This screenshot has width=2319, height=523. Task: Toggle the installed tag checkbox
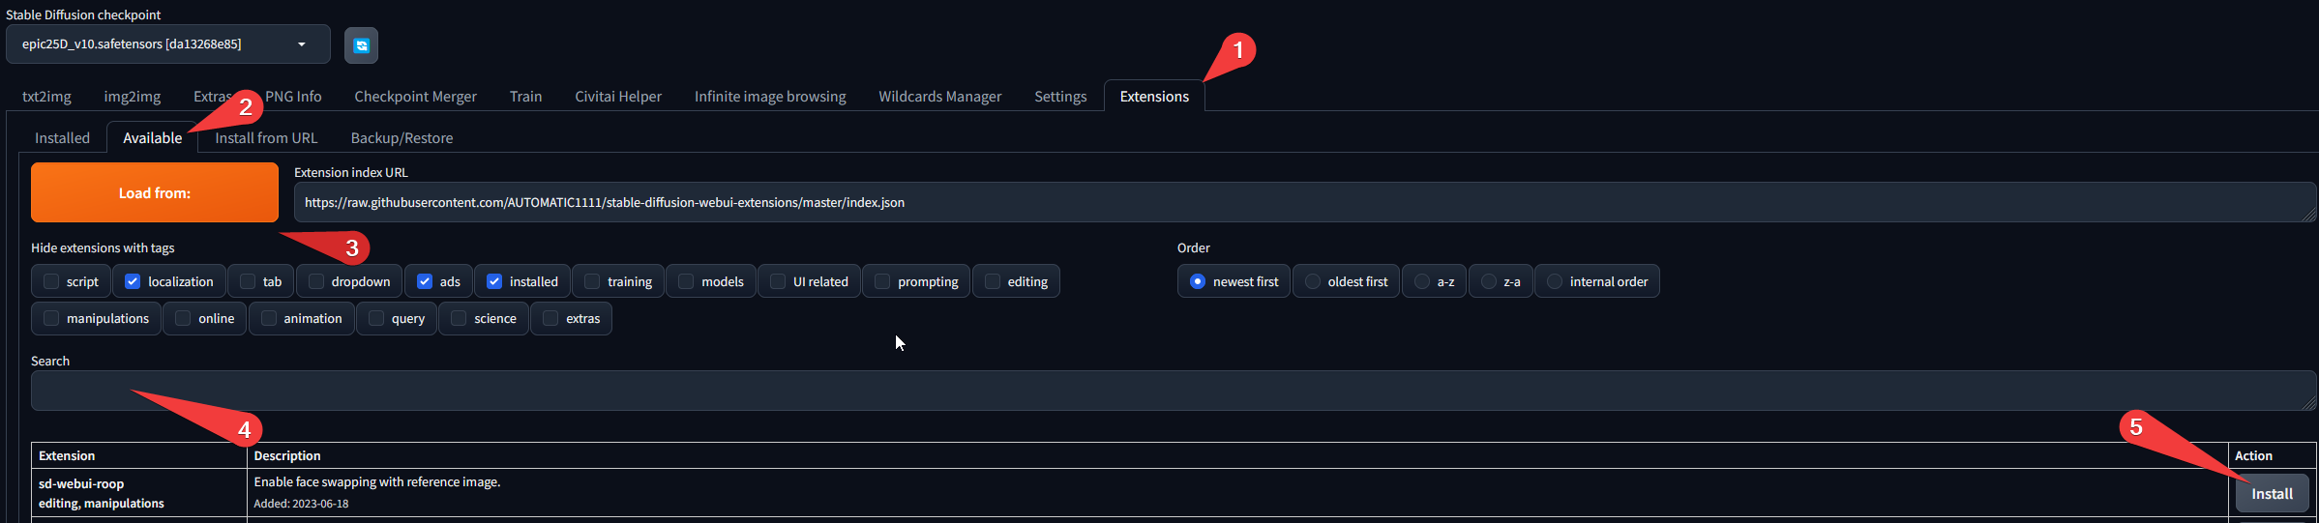click(494, 281)
